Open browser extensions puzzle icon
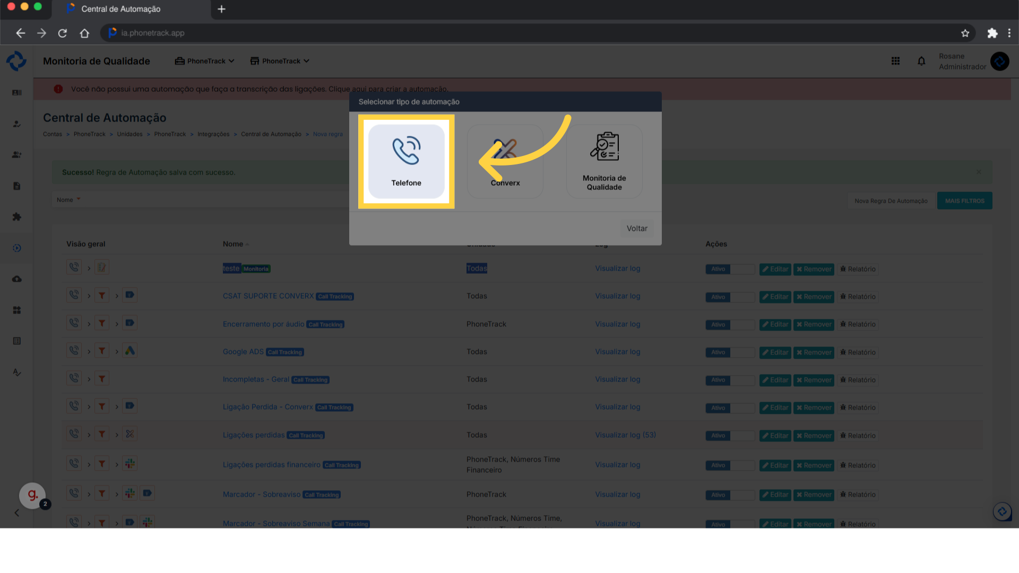This screenshot has width=1019, height=573. [x=992, y=33]
